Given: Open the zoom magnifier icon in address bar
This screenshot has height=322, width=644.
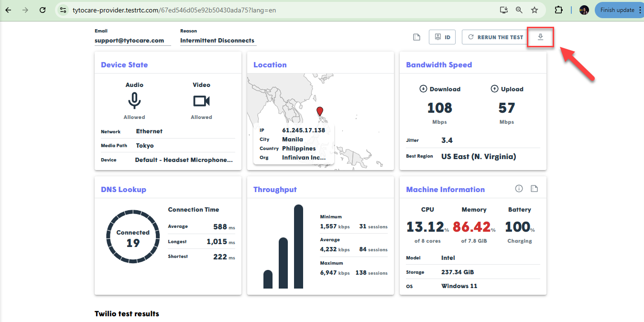Looking at the screenshot, I should point(519,10).
